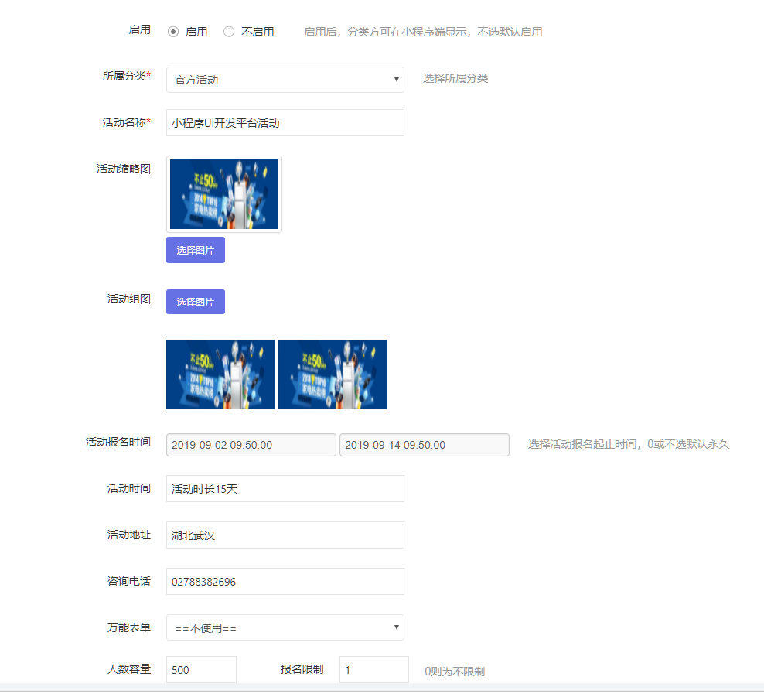
Task: Click the 活动缩略图 thumbnail preview image
Action: point(224,194)
